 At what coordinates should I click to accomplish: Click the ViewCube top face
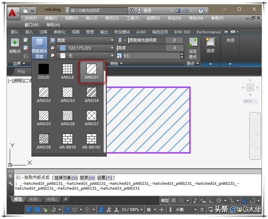point(250,88)
